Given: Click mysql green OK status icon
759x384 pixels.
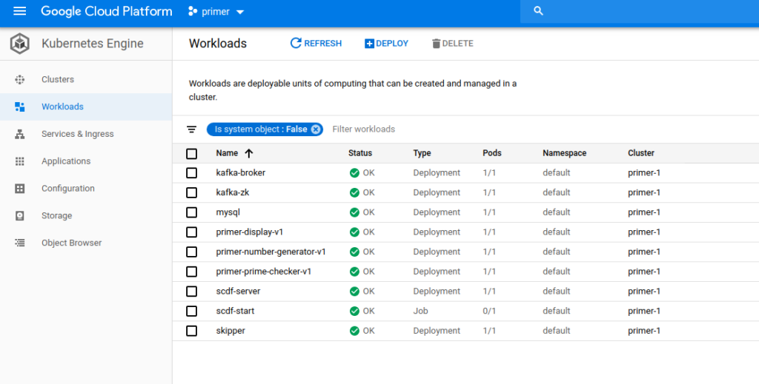Looking at the screenshot, I should (354, 212).
